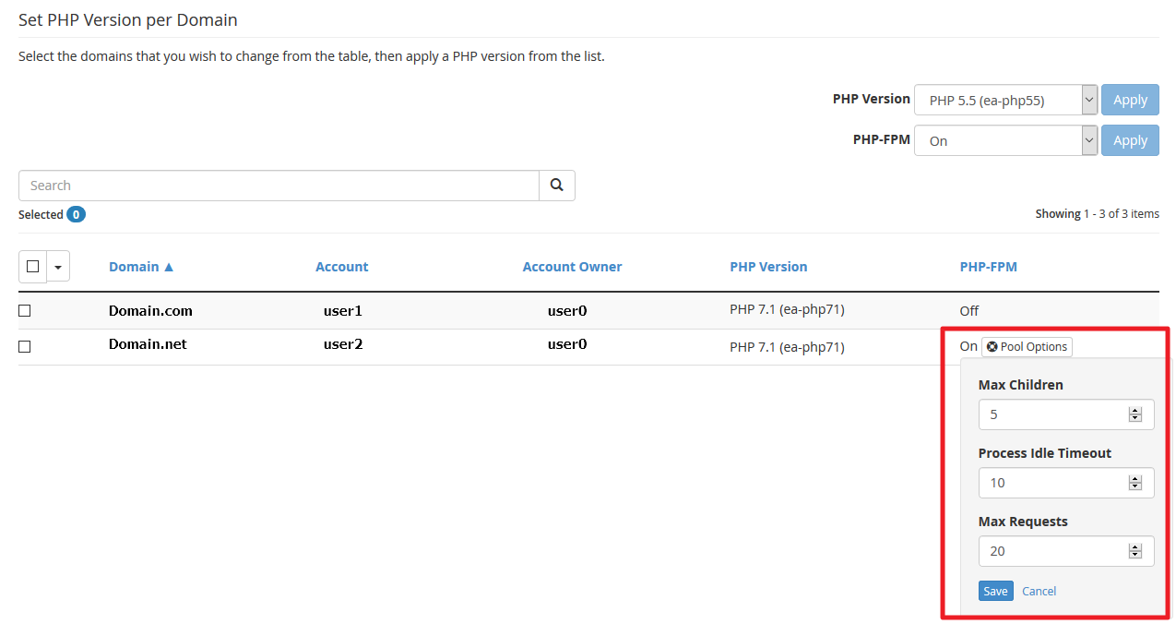Decrement Process Idle Timeout with the down stepper

(1134, 486)
